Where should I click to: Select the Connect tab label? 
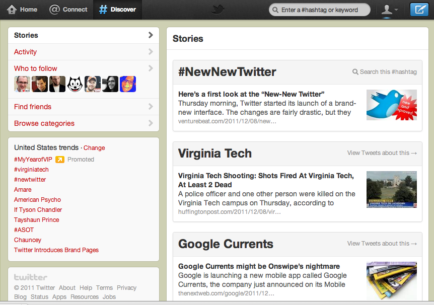pos(75,10)
